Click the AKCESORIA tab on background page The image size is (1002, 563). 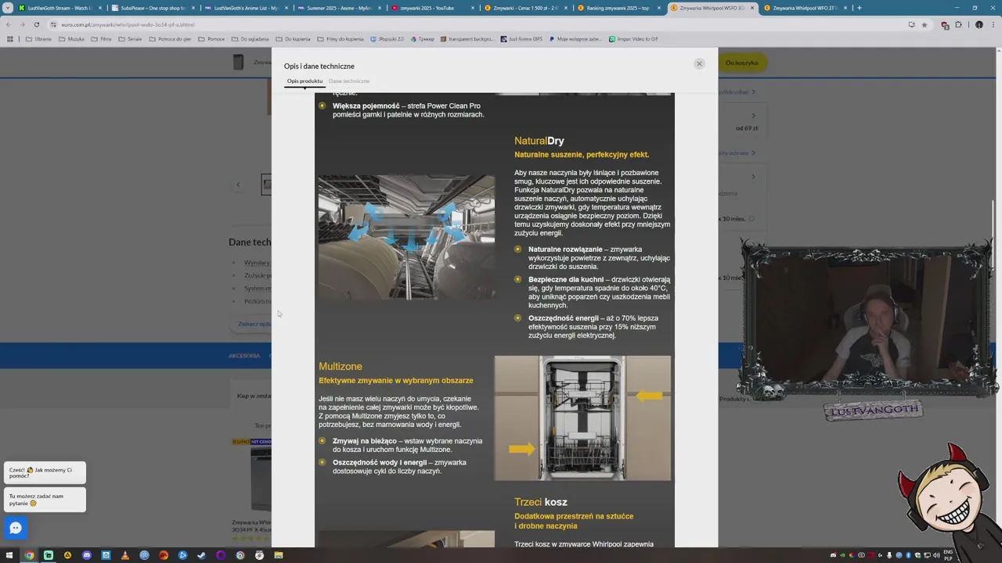pos(244,356)
